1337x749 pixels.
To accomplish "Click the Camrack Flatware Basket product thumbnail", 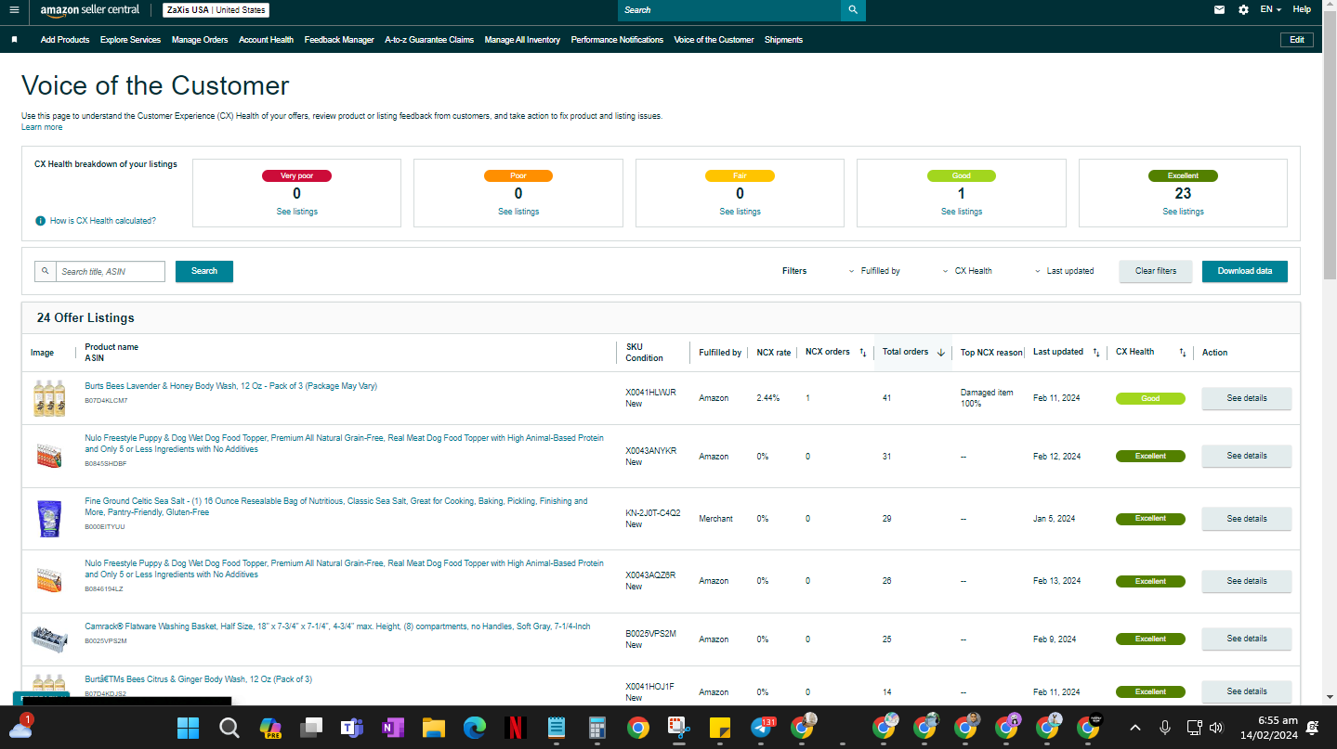I will 49,639.
